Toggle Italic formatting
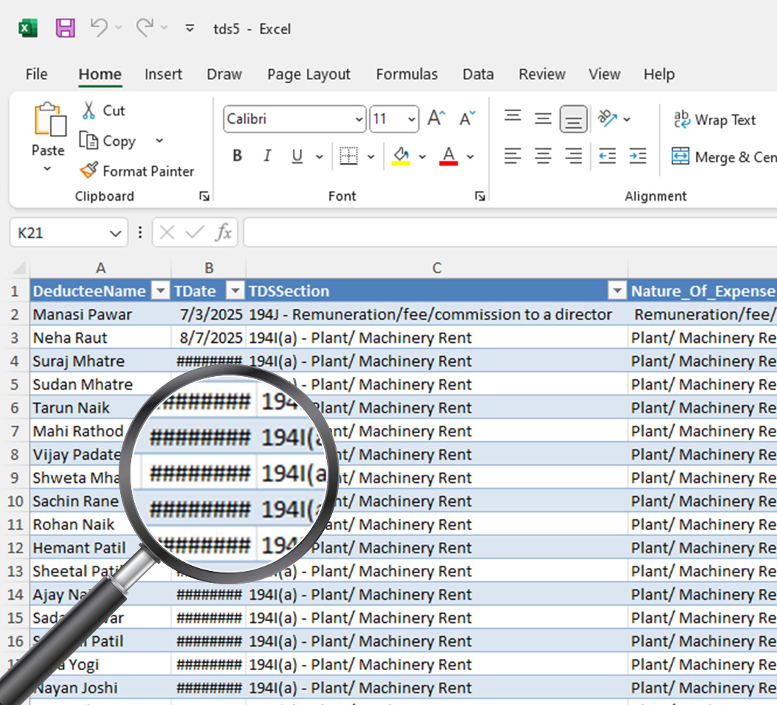 tap(267, 156)
